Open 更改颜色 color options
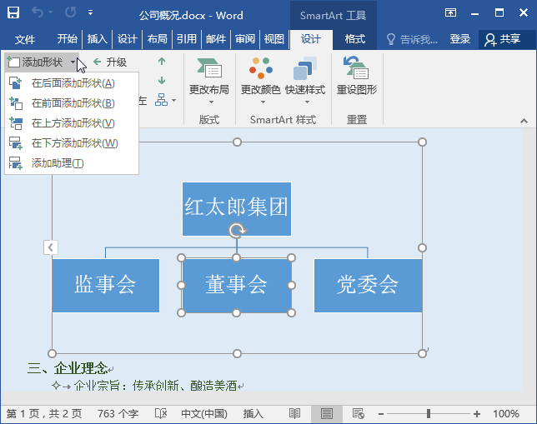 (x=261, y=81)
